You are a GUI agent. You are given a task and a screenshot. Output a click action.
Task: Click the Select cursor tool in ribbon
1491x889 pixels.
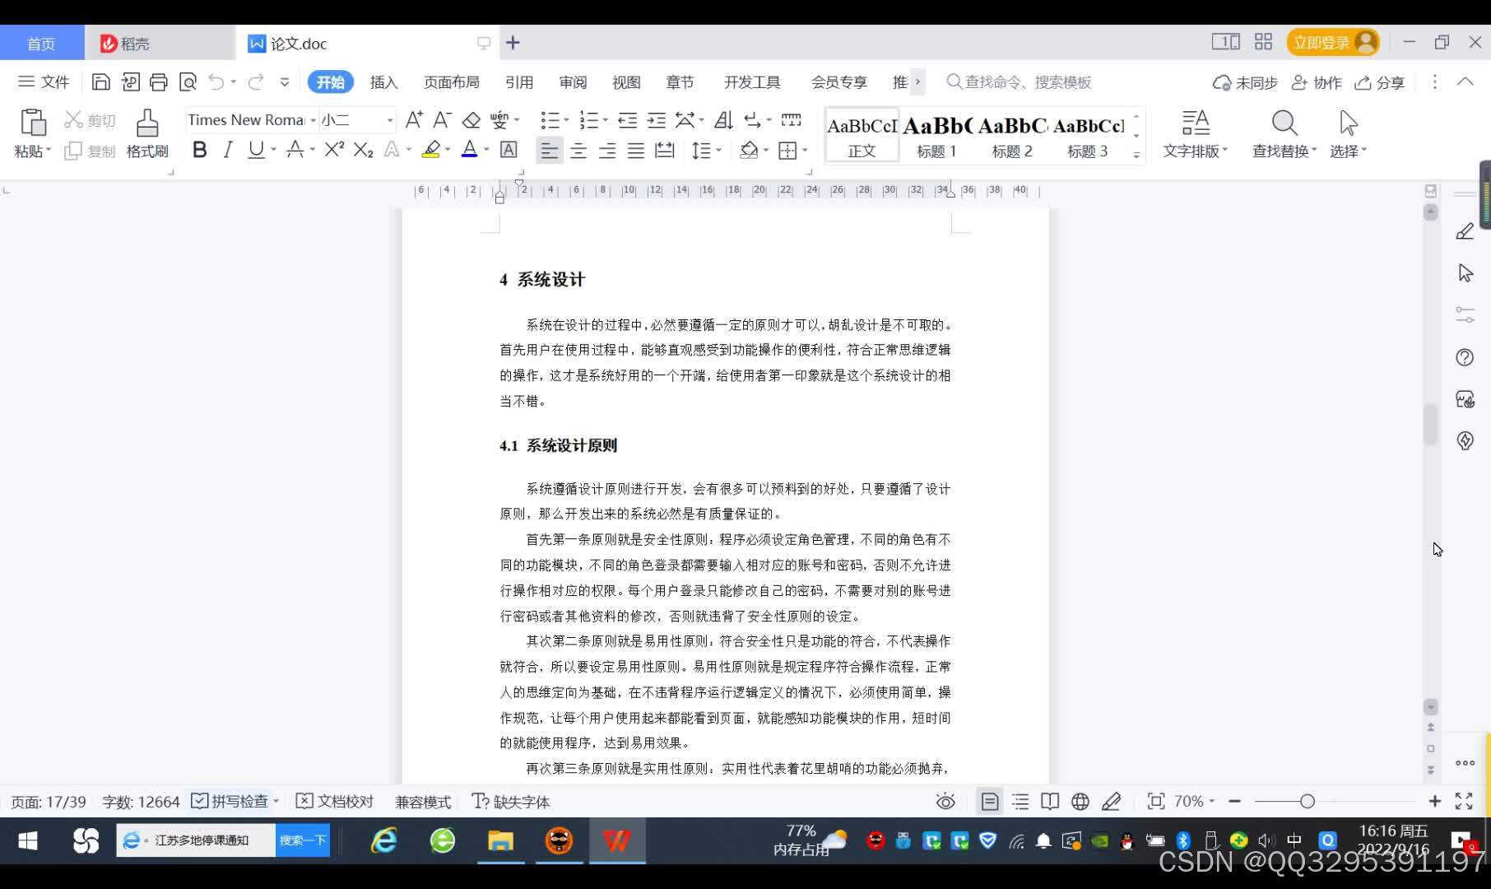1348,134
